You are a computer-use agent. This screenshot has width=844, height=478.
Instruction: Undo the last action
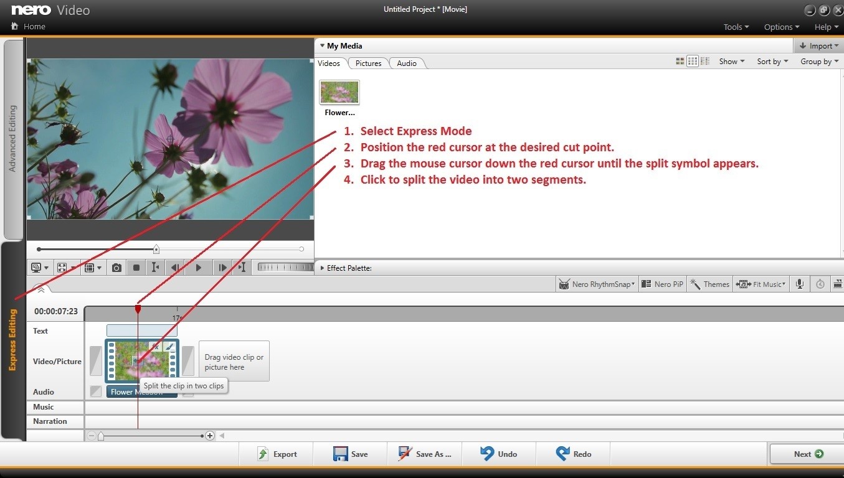(499, 454)
